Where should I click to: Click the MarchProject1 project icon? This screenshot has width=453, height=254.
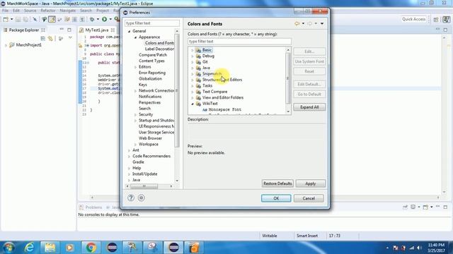click(12, 45)
